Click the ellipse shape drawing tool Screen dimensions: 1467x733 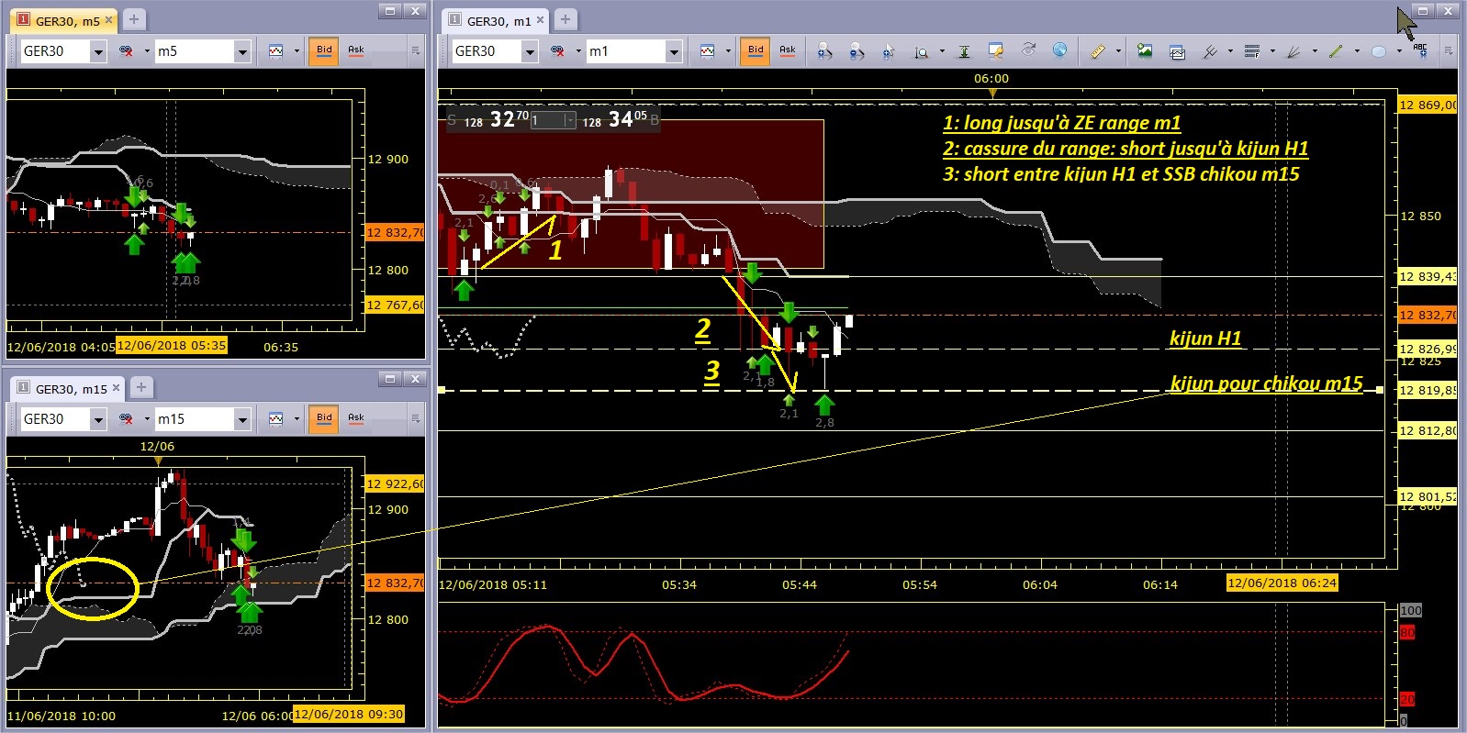point(1378,51)
